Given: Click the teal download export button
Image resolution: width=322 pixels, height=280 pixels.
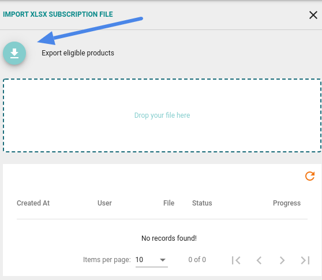Looking at the screenshot, I should [14, 53].
